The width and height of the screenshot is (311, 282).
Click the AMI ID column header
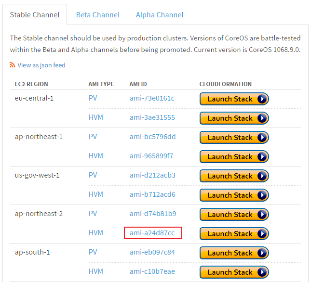pos(138,84)
